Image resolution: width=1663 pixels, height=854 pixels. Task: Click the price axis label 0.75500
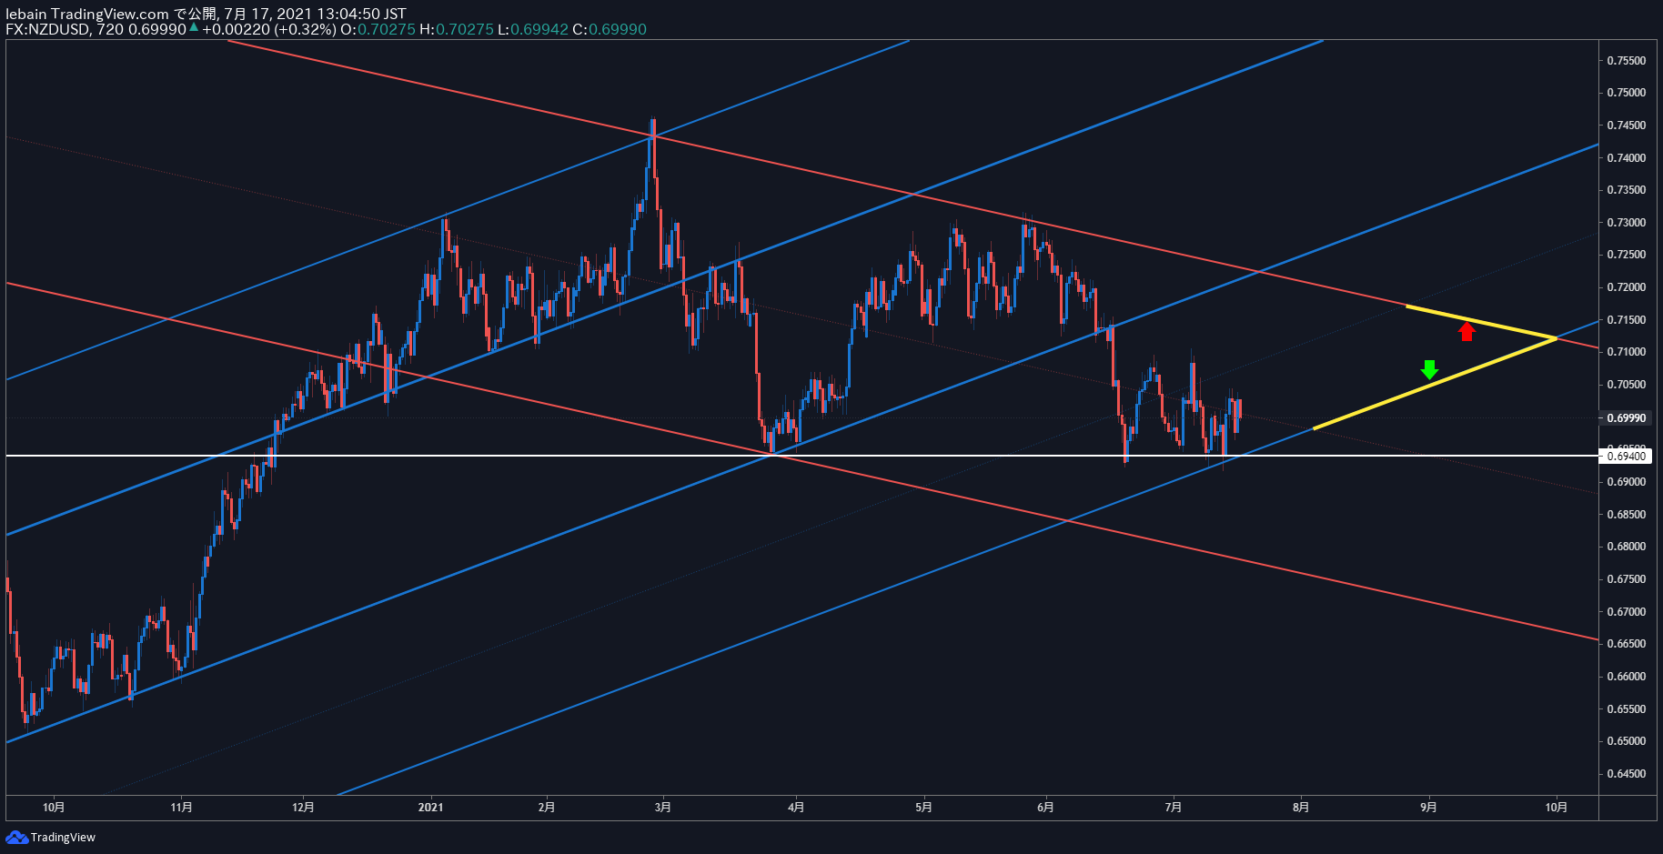[x=1627, y=61]
